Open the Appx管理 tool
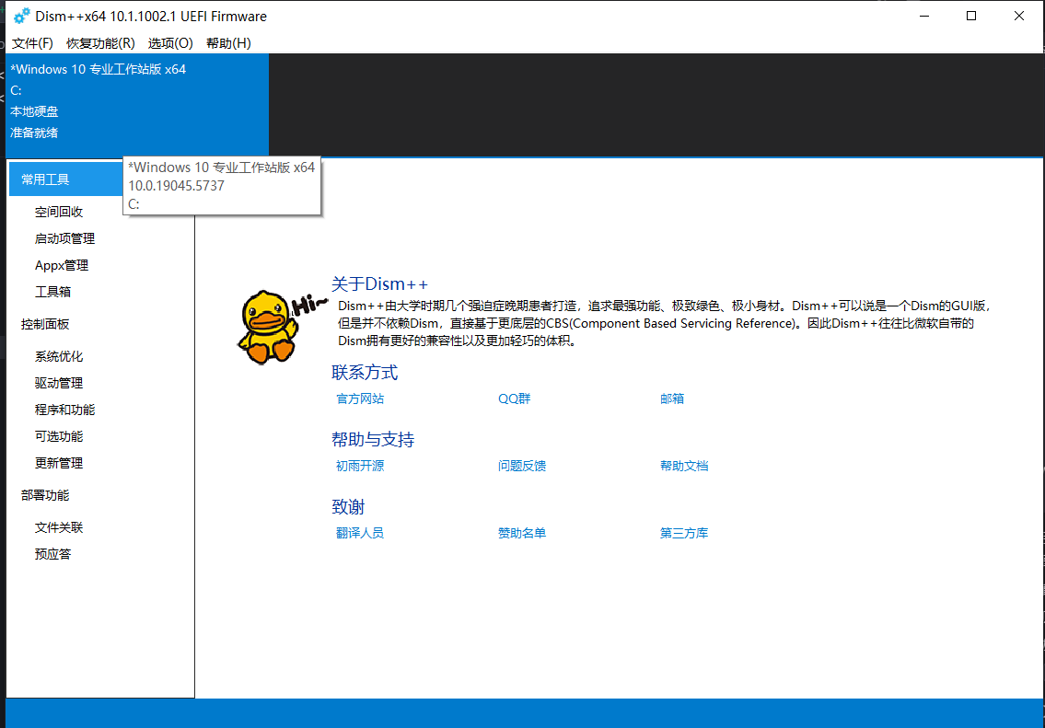Image resolution: width=1045 pixels, height=728 pixels. (x=62, y=264)
